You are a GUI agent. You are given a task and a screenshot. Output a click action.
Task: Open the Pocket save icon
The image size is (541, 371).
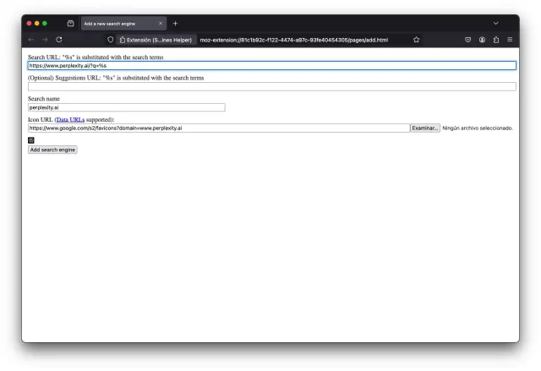click(x=468, y=40)
